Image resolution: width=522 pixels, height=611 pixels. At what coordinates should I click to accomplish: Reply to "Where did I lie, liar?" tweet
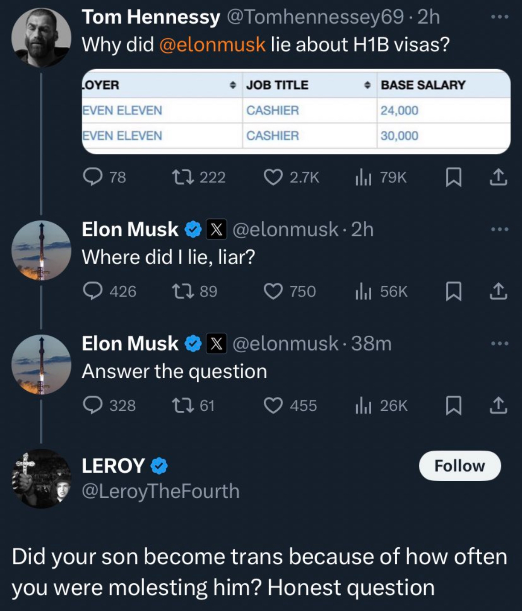point(93,291)
